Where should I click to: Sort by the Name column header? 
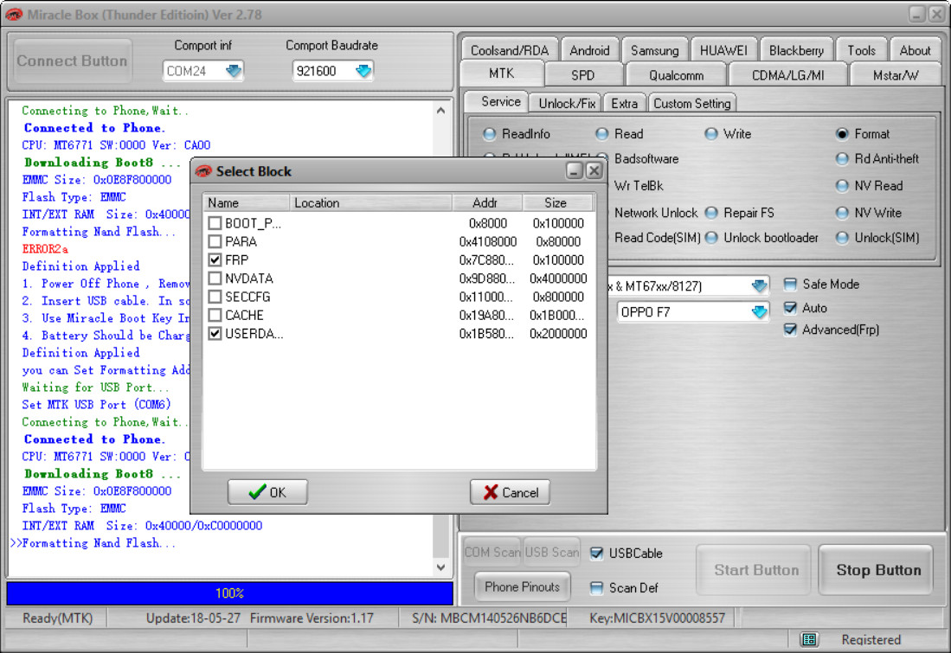[x=247, y=202]
